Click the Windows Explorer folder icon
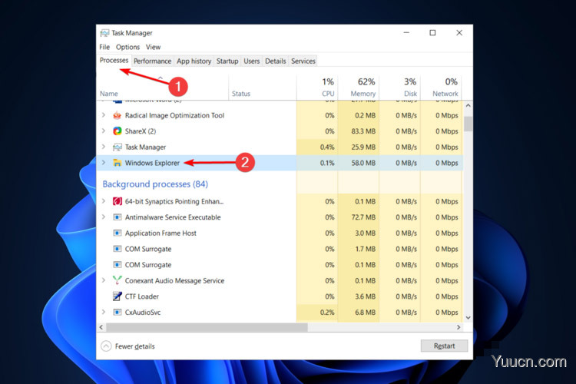This screenshot has height=384, width=576. tap(118, 163)
